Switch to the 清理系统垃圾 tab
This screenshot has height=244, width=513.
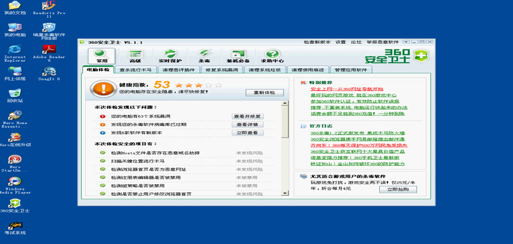(265, 70)
